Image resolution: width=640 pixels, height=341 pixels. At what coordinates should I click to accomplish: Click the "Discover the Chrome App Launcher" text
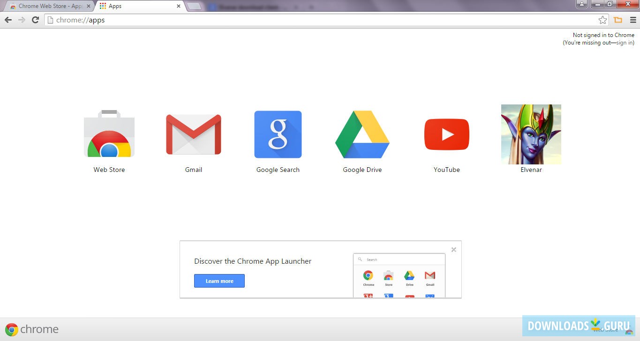253,261
